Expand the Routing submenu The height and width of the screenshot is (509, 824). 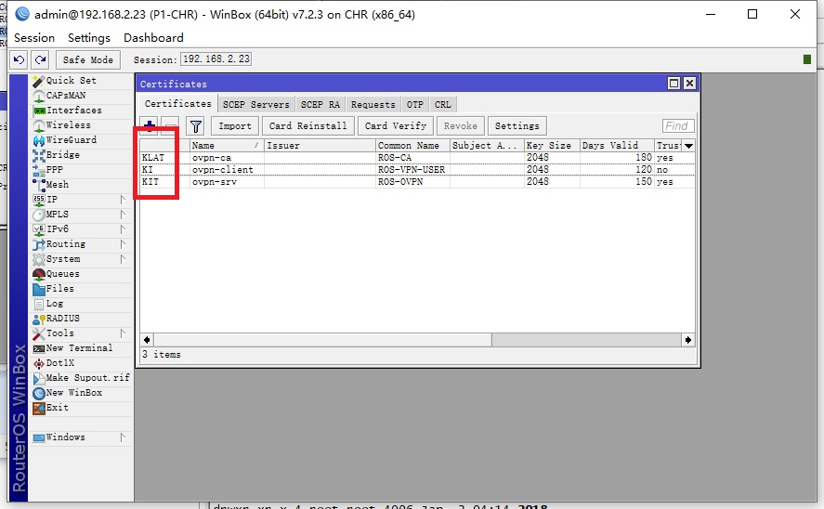[65, 244]
